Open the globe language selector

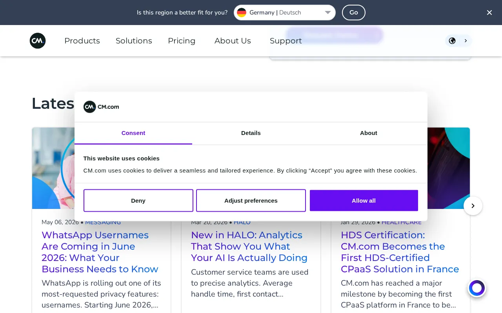pos(458,41)
